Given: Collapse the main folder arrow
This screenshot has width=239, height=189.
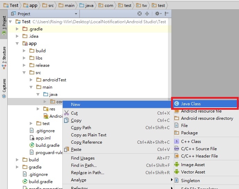Looking at the screenshot, I should point(31,87).
